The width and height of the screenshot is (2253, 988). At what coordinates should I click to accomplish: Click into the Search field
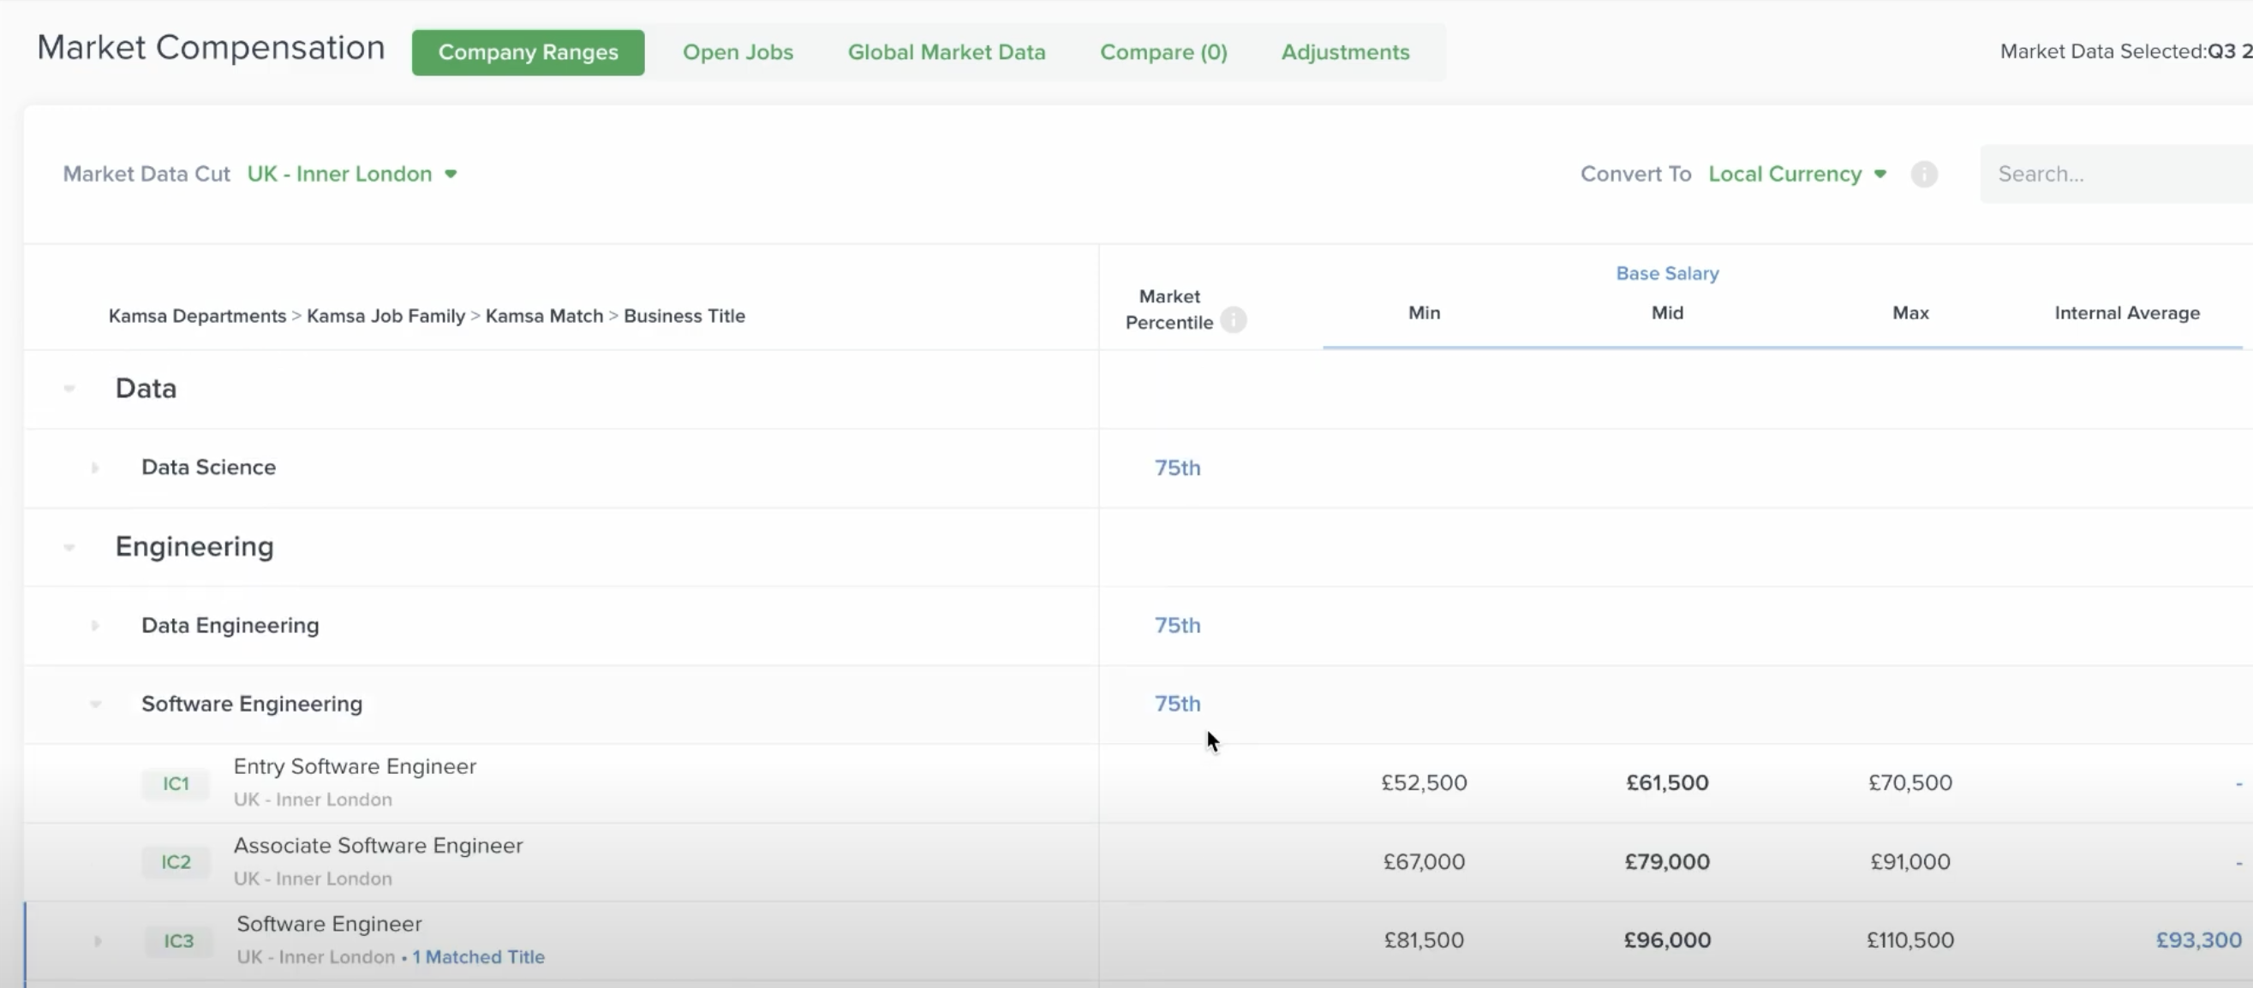coord(2117,174)
